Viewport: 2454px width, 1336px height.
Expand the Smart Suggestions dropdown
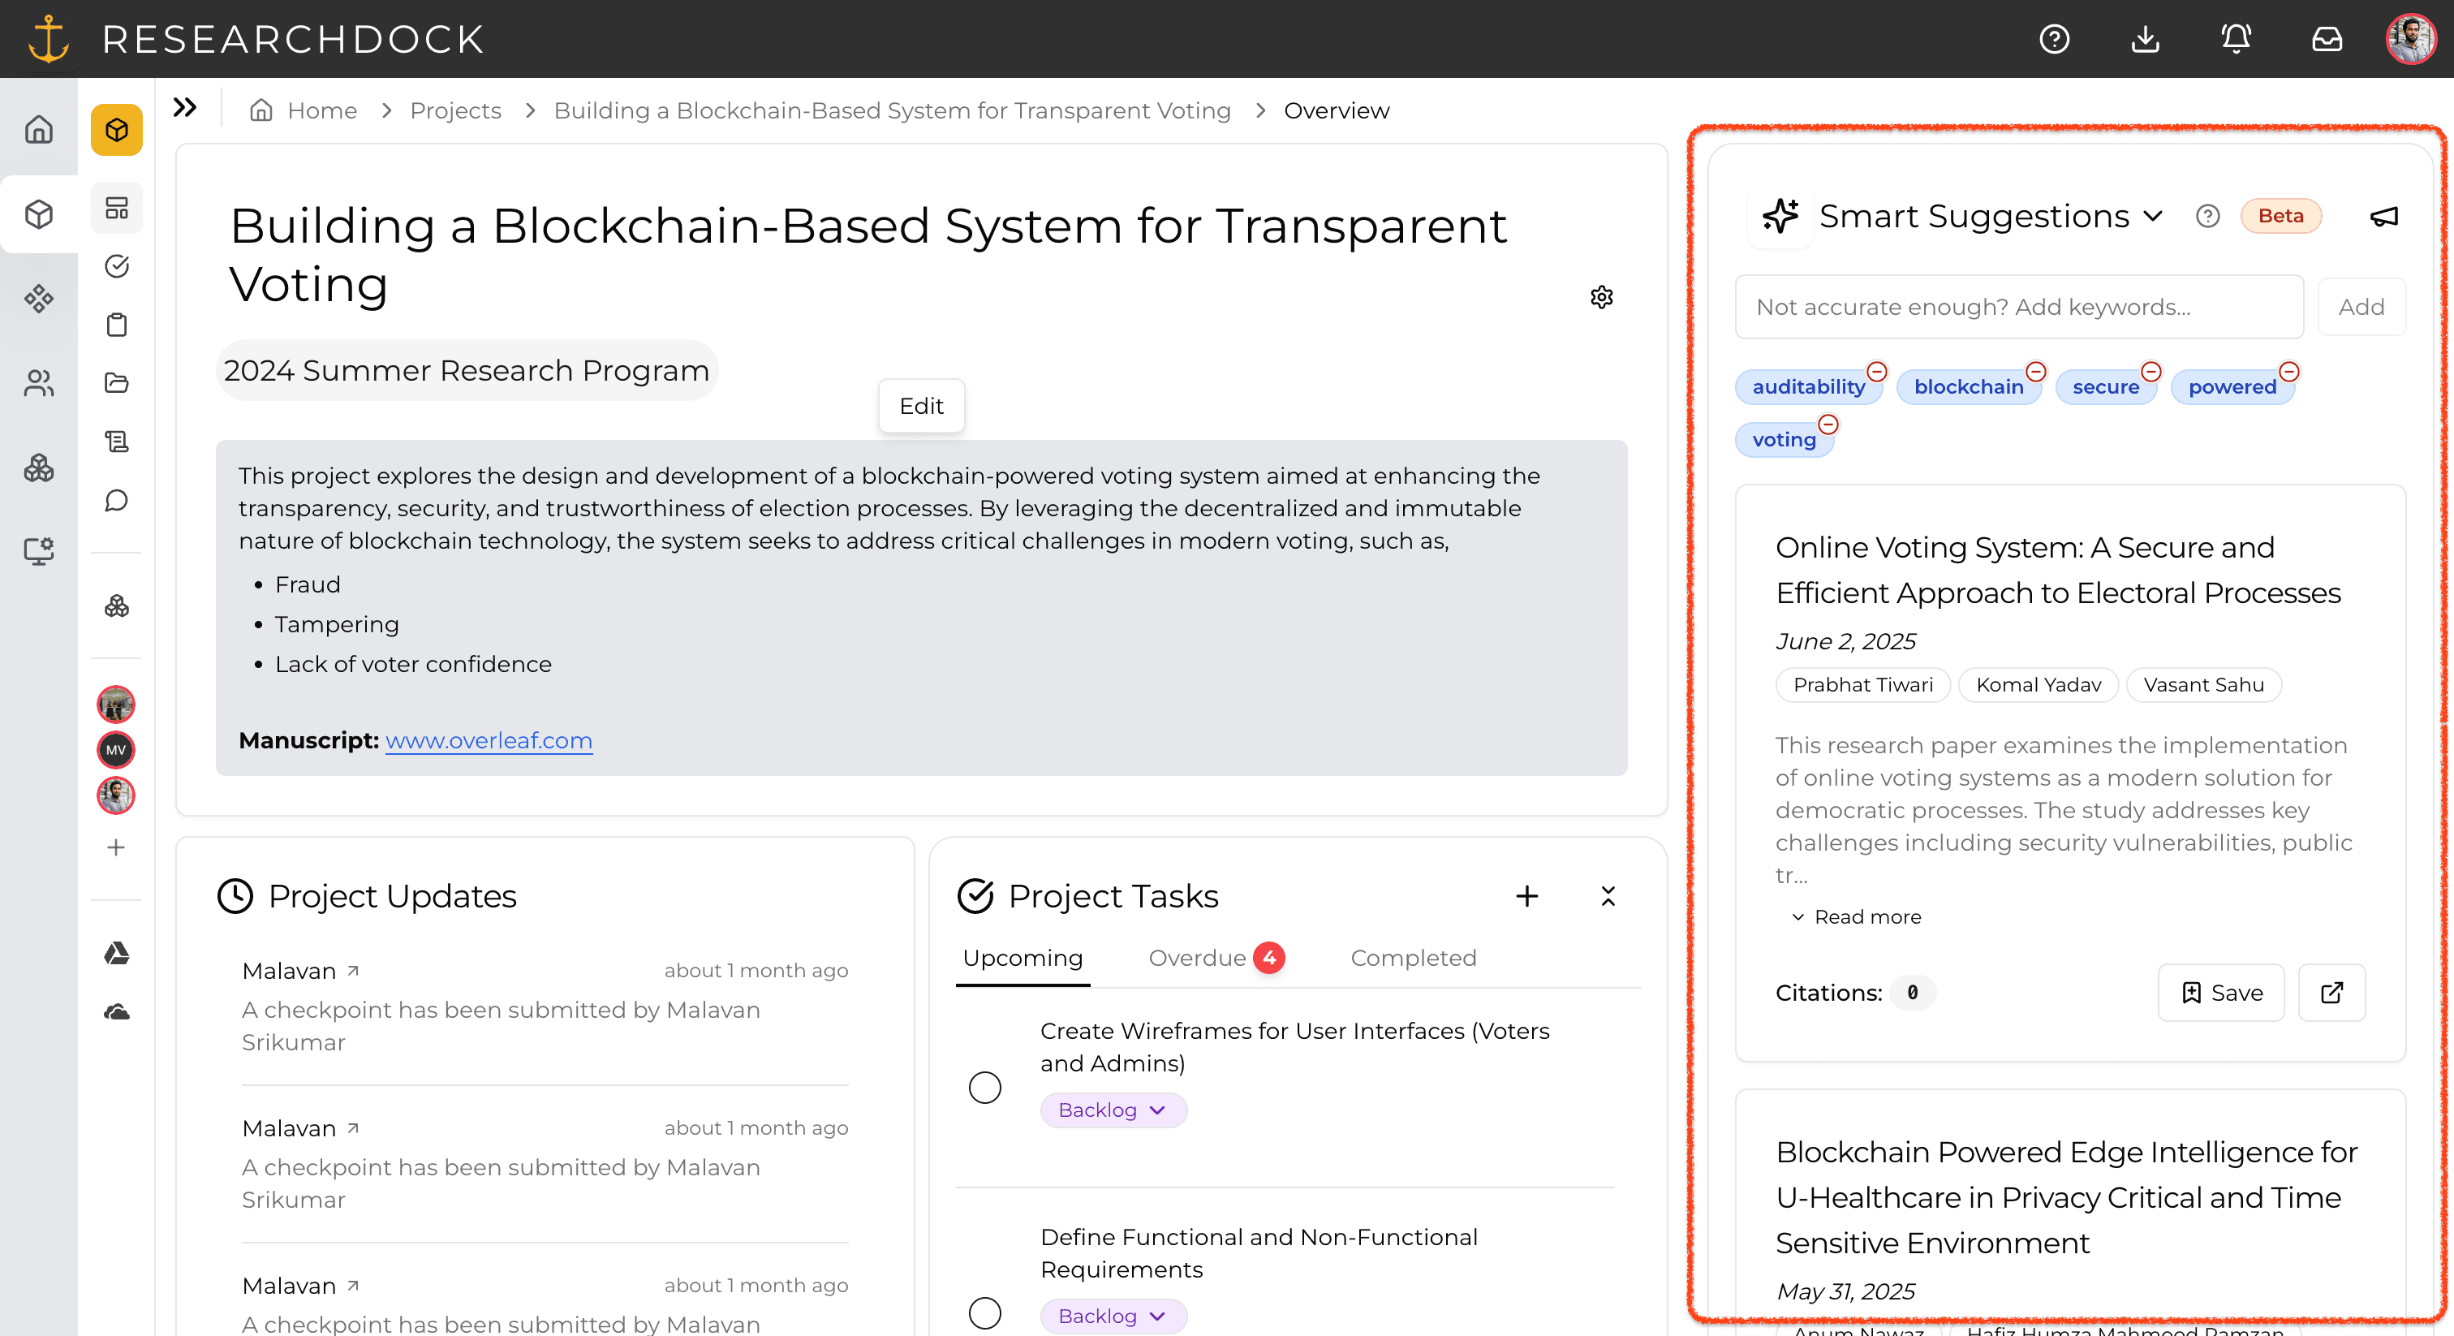coord(2152,217)
